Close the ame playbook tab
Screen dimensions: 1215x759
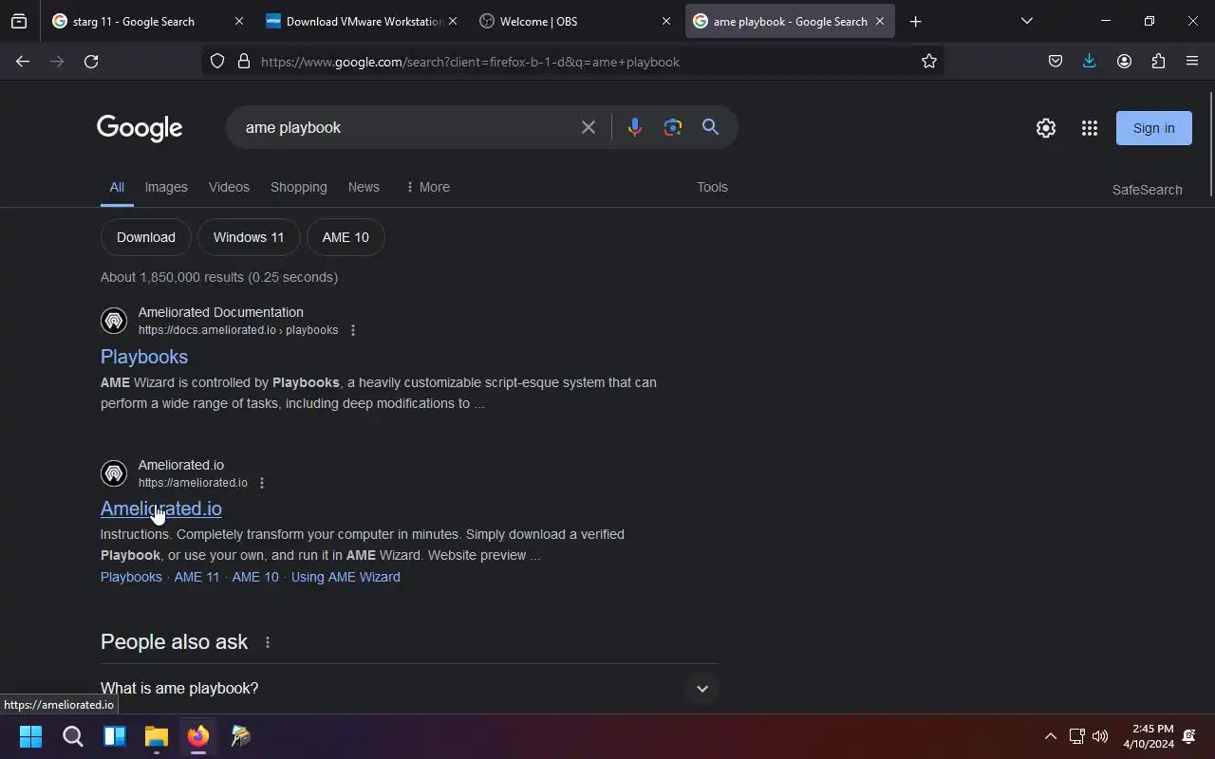pos(880,21)
